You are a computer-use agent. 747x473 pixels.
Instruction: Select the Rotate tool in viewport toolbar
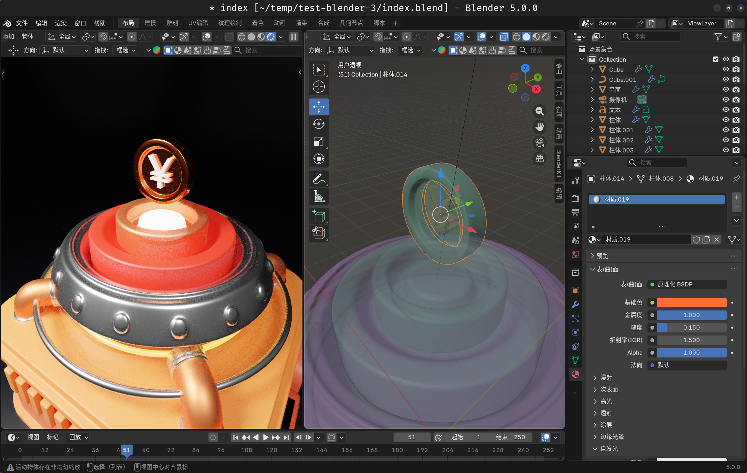coord(319,124)
